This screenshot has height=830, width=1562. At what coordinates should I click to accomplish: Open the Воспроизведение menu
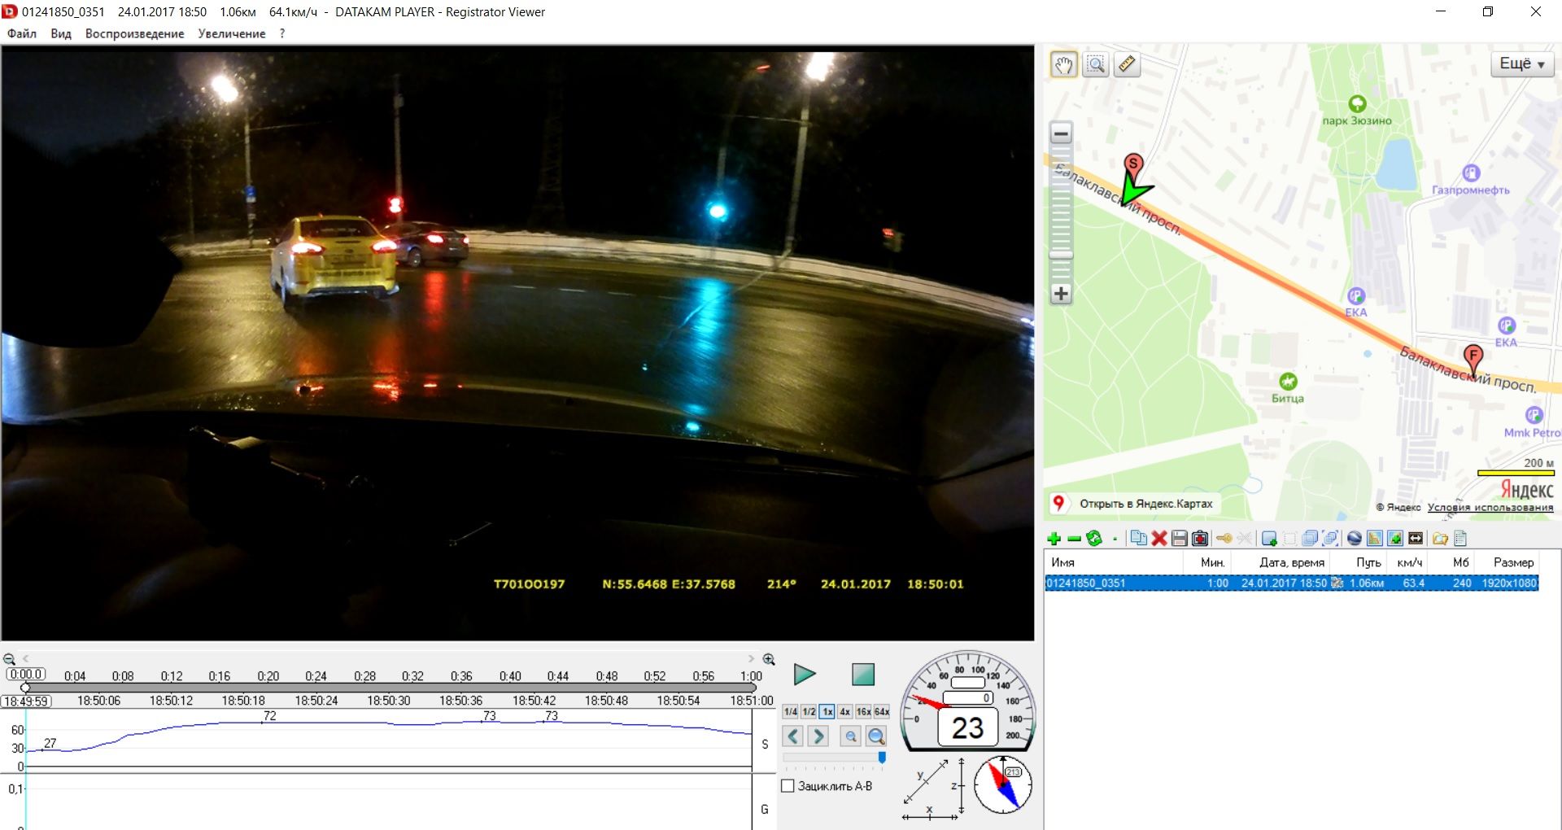[134, 33]
